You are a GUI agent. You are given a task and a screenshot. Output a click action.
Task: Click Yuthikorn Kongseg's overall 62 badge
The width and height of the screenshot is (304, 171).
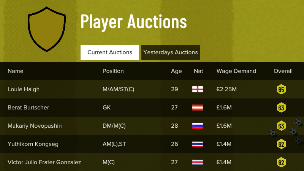click(281, 144)
